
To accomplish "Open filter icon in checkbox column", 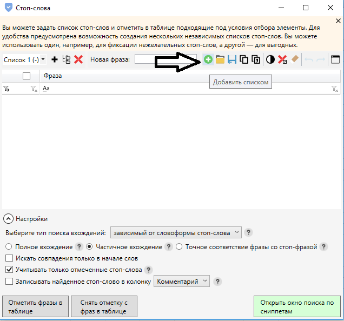I will [6, 89].
